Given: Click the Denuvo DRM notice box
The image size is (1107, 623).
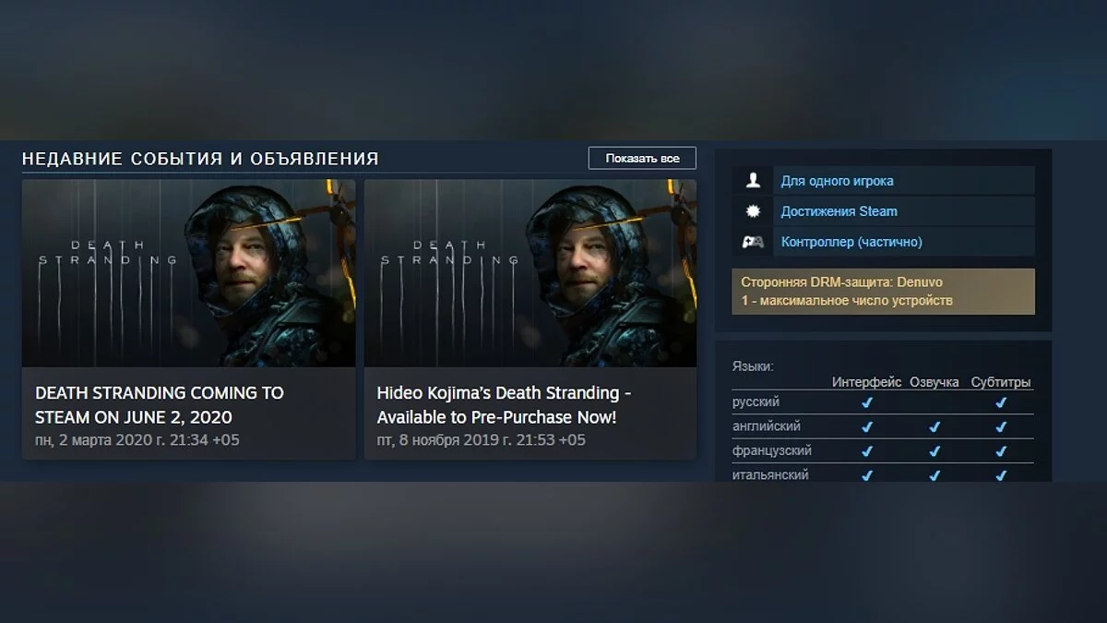Looking at the screenshot, I should click(883, 292).
